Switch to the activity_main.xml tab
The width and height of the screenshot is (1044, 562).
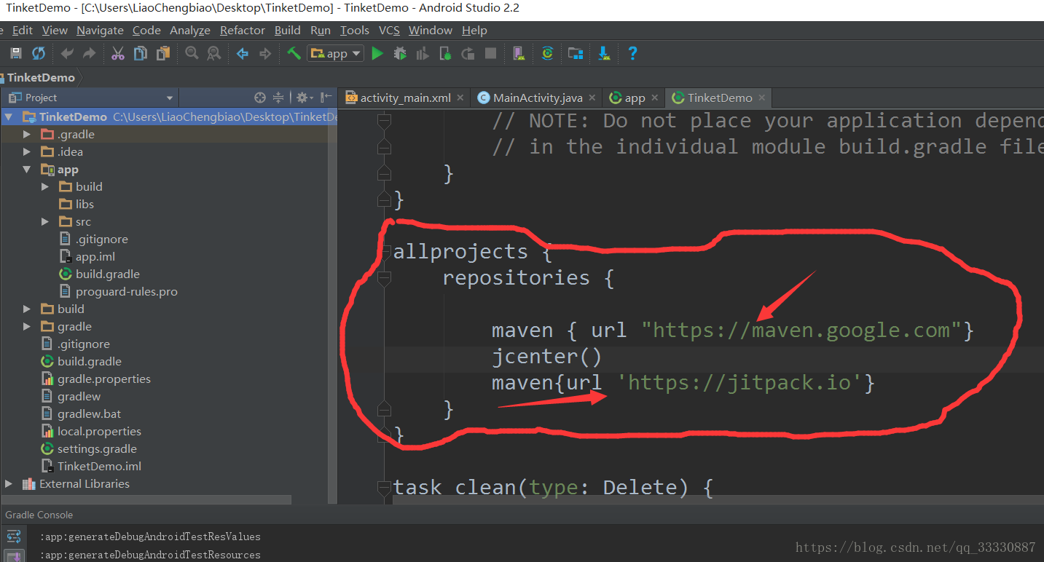(x=405, y=98)
